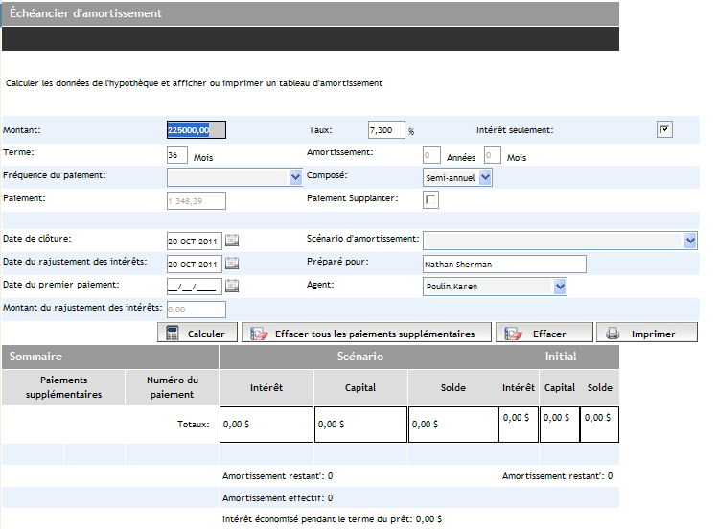Image resolution: width=718 pixels, height=529 pixels.
Task: Open calendar picker for Date de clôture
Action: coord(232,241)
